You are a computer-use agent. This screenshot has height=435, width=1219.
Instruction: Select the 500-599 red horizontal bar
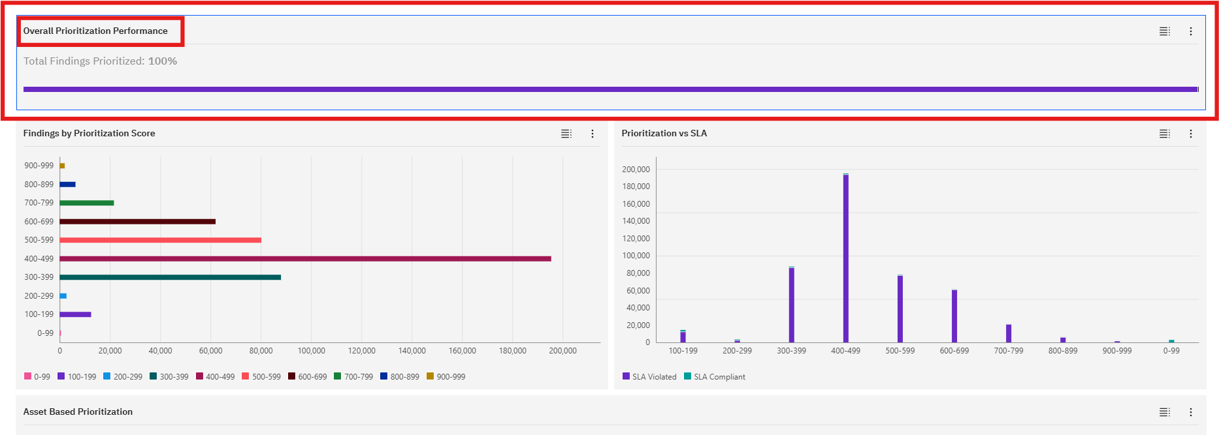pyautogui.click(x=161, y=240)
